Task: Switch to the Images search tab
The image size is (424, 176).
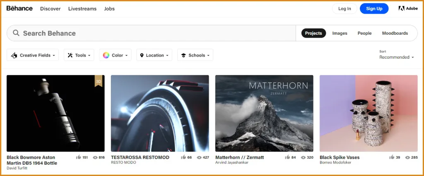Action: (340, 33)
